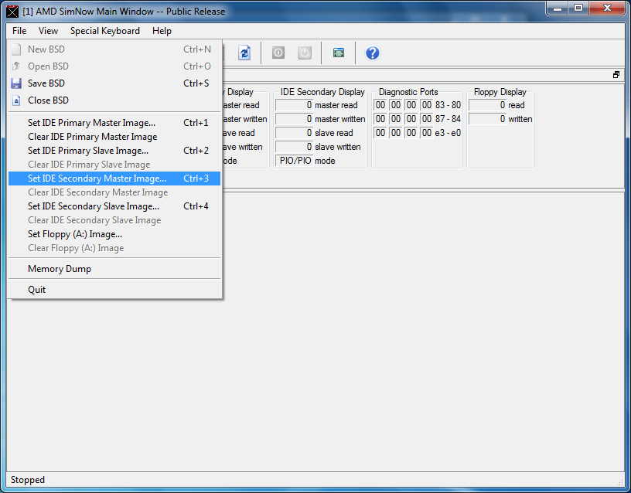This screenshot has width=631, height=493.
Task: Choose Open BSD from the File menu
Action: pos(114,66)
